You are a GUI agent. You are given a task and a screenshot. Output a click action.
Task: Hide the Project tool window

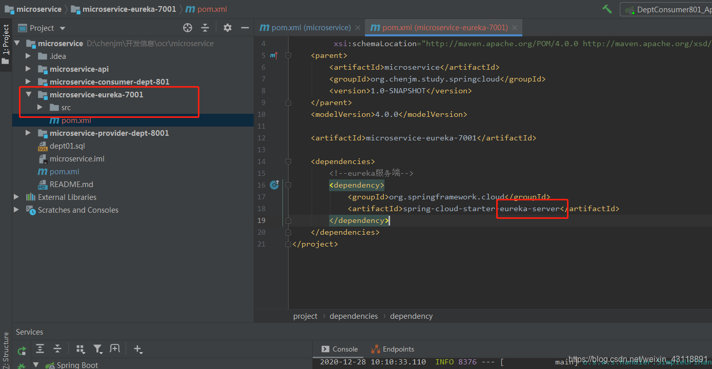click(245, 28)
